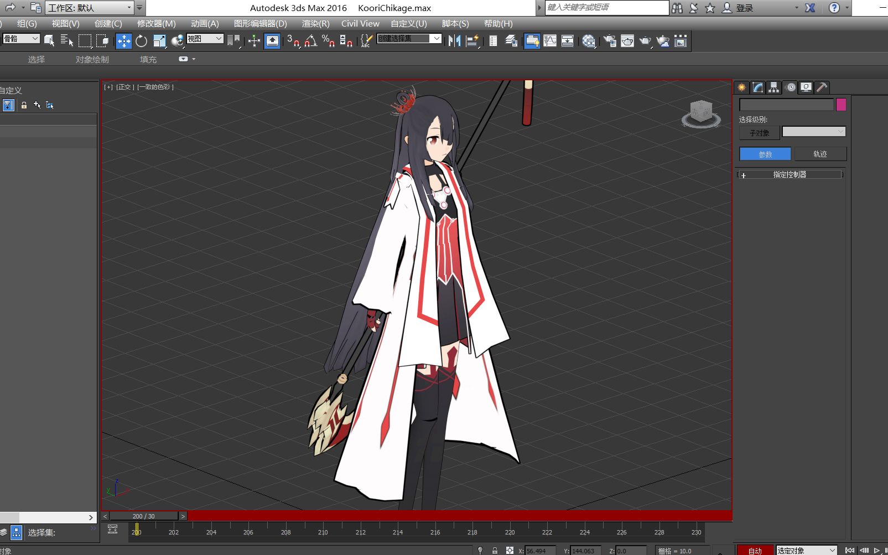Open Material Editor

point(589,40)
